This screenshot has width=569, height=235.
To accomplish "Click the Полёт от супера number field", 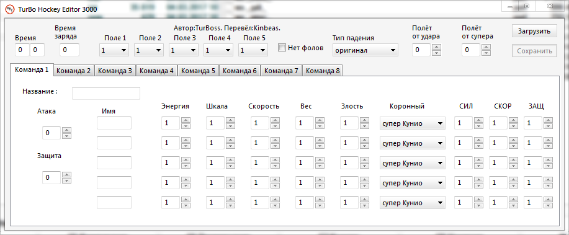I will click(471, 50).
